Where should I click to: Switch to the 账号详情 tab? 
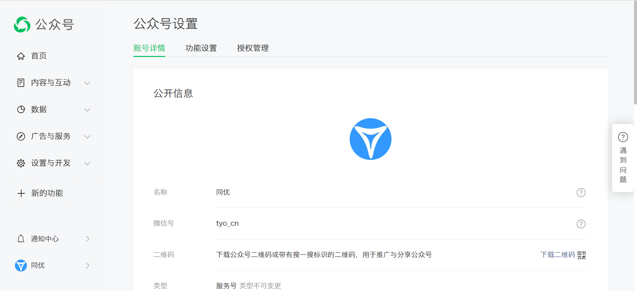pyautogui.click(x=149, y=48)
